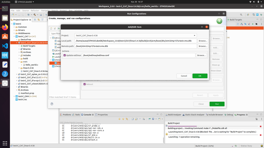Stop Build Project in Progress view
The image size is (264, 148).
261,126
